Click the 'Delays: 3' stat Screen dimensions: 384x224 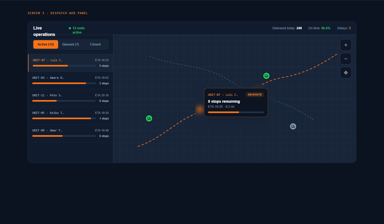(x=344, y=28)
